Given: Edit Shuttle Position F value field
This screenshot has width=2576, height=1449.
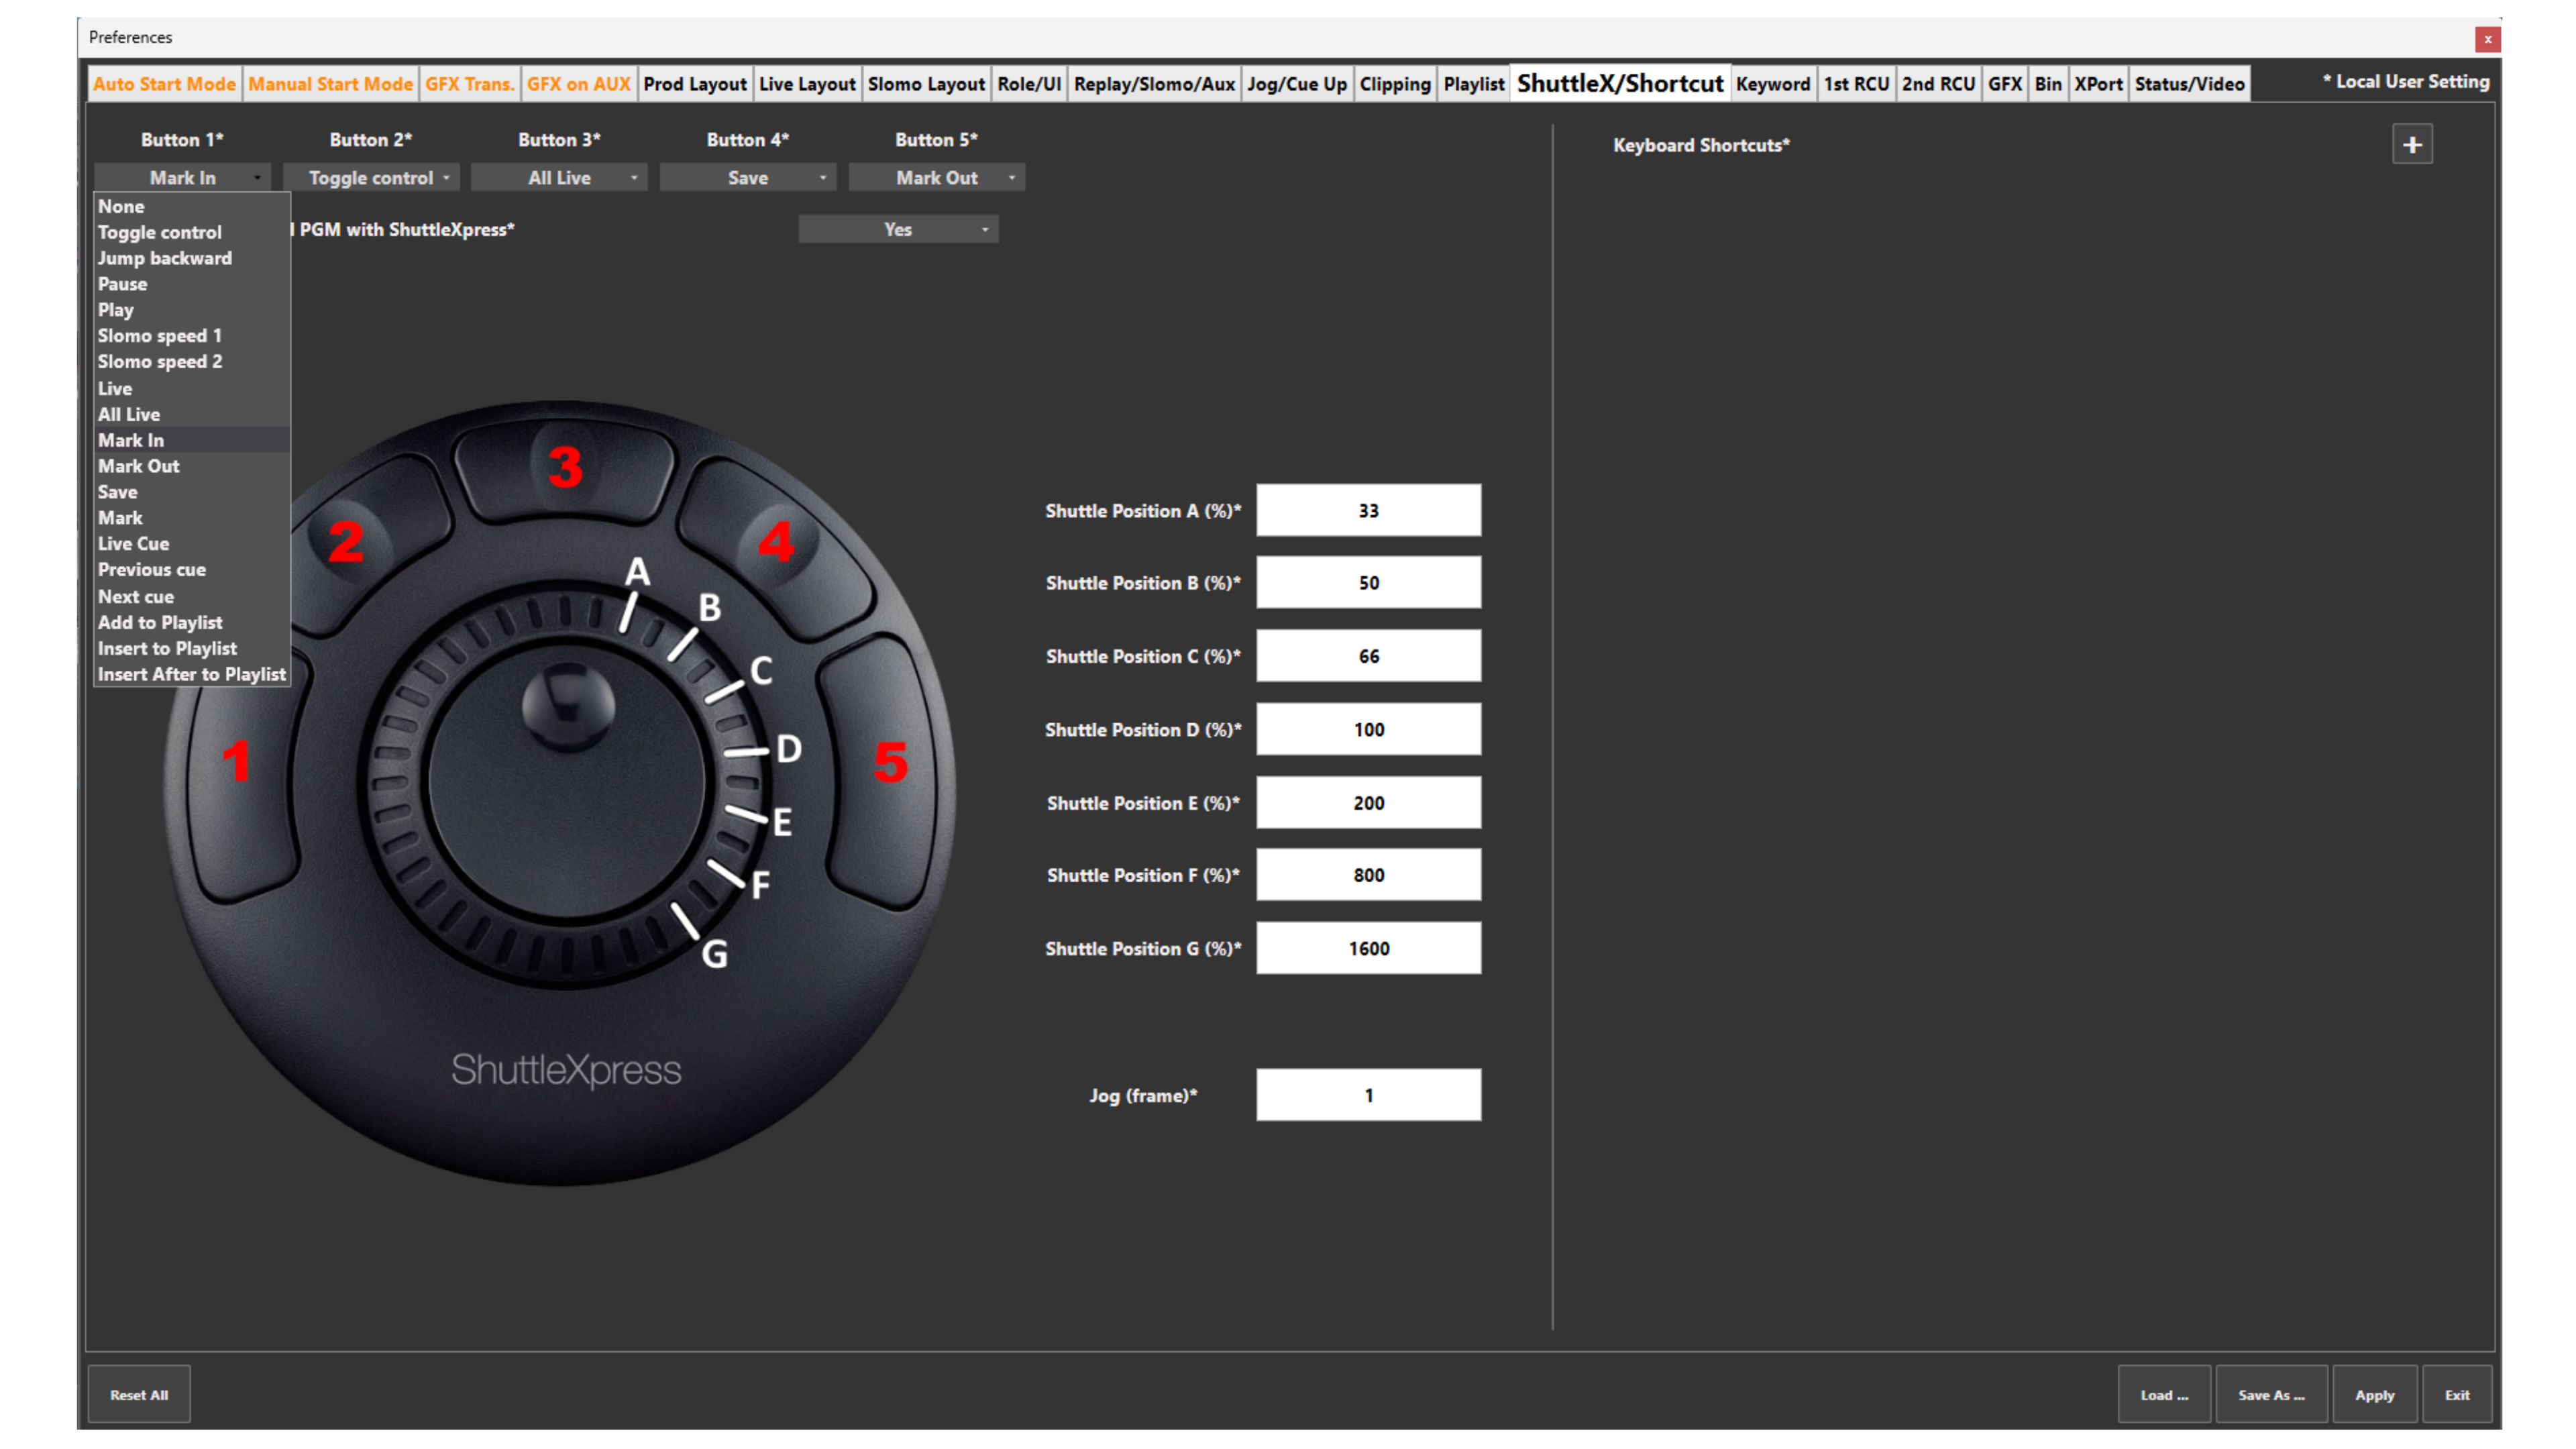Looking at the screenshot, I should tap(1368, 875).
